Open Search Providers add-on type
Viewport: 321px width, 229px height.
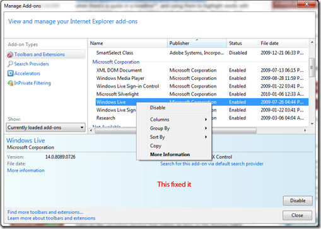pyautogui.click(x=32, y=64)
